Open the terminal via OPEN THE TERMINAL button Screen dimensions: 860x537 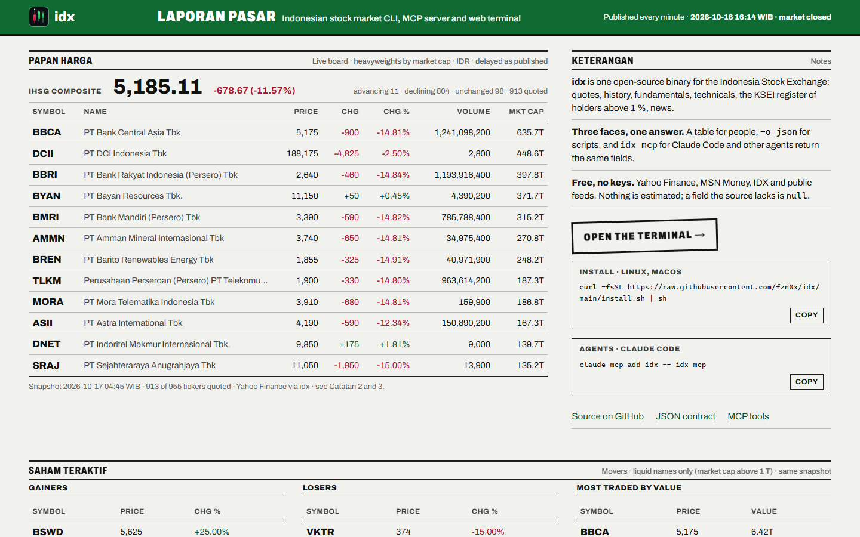(x=644, y=236)
